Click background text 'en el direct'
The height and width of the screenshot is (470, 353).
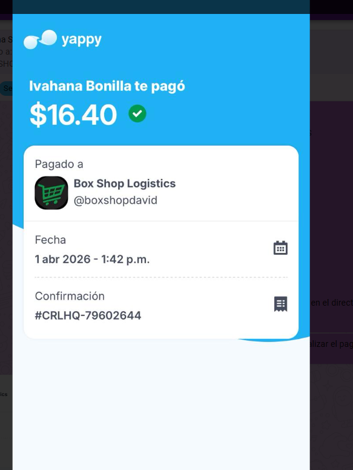pyautogui.click(x=331, y=303)
